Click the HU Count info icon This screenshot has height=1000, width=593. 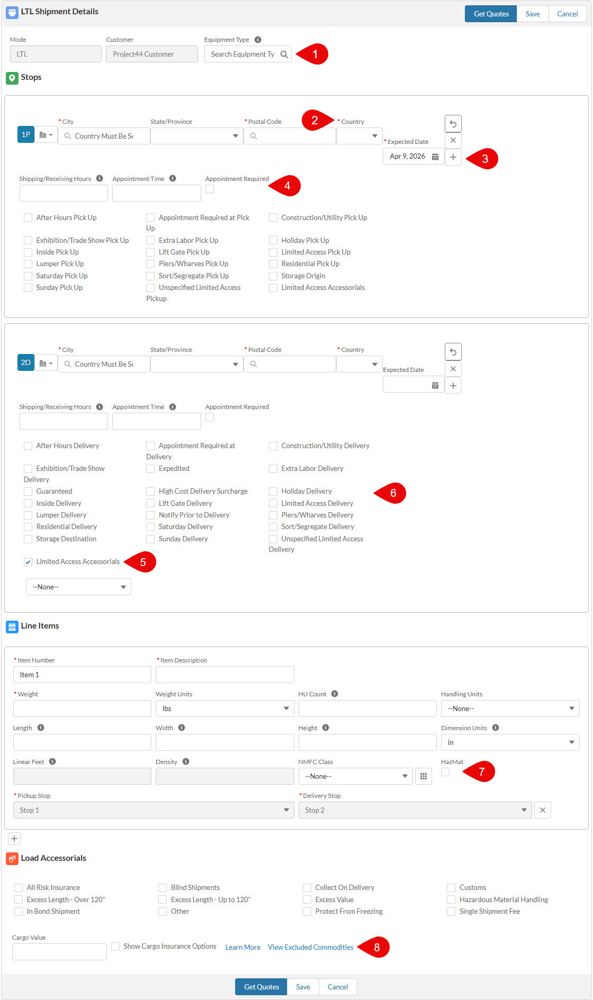point(335,694)
